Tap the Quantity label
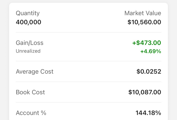Viewport: 177px width, 120px height. (28, 13)
